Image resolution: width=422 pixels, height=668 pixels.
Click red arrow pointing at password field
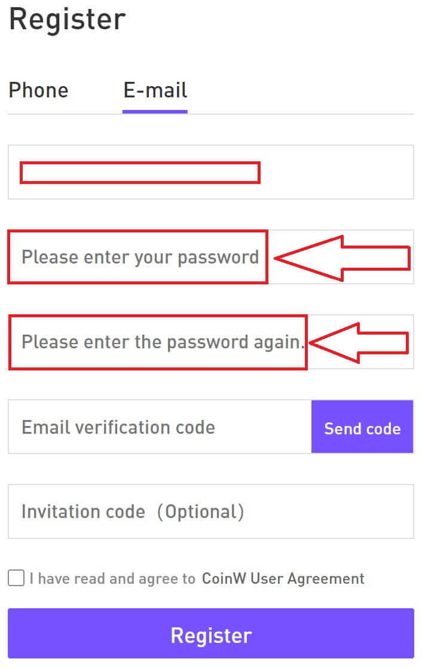point(343,258)
